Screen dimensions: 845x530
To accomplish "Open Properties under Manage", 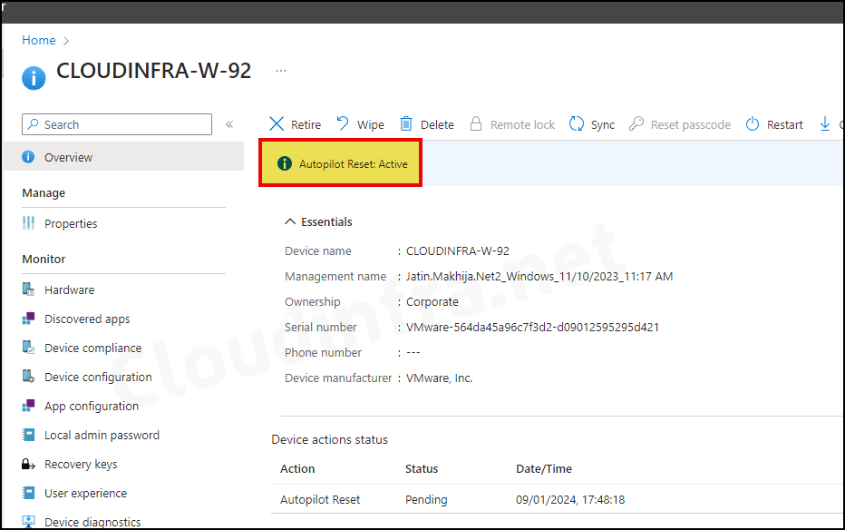I will [x=71, y=223].
